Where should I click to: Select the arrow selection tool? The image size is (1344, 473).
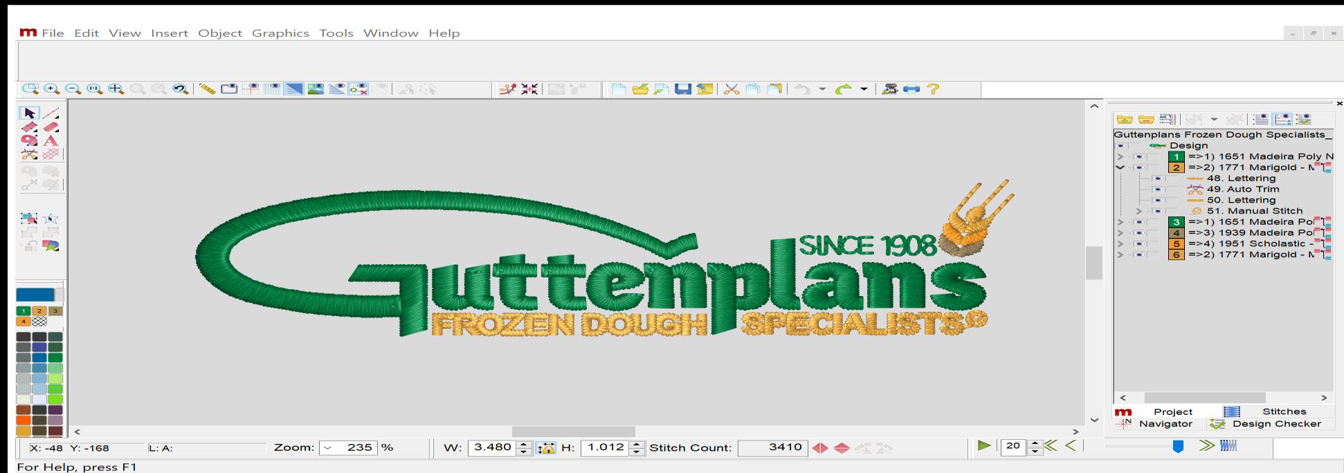[x=29, y=113]
